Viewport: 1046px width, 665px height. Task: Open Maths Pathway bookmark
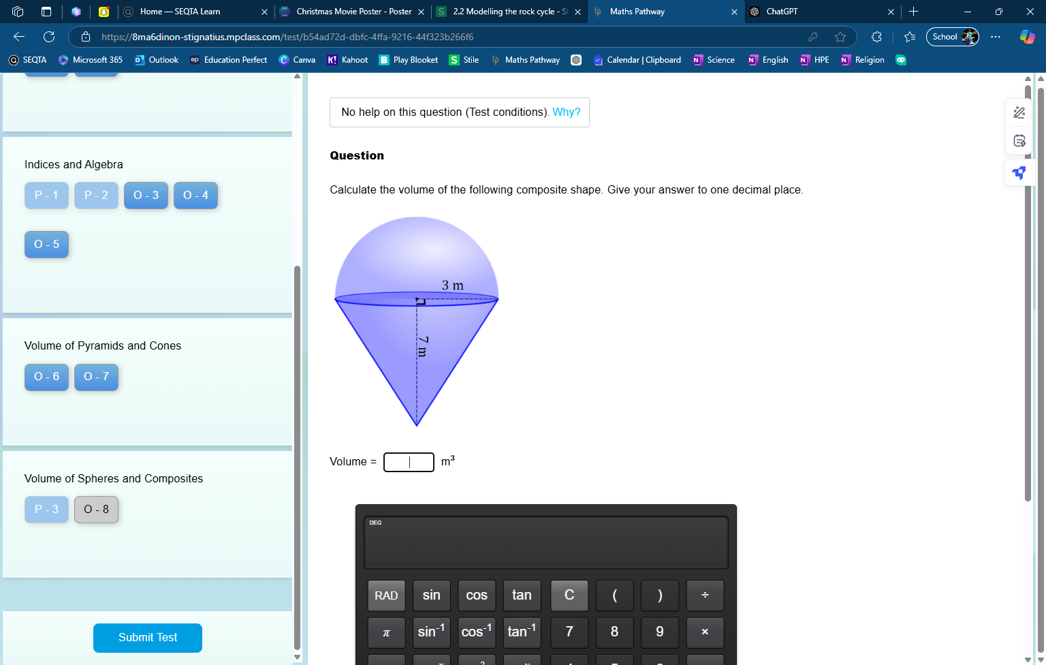coord(525,60)
